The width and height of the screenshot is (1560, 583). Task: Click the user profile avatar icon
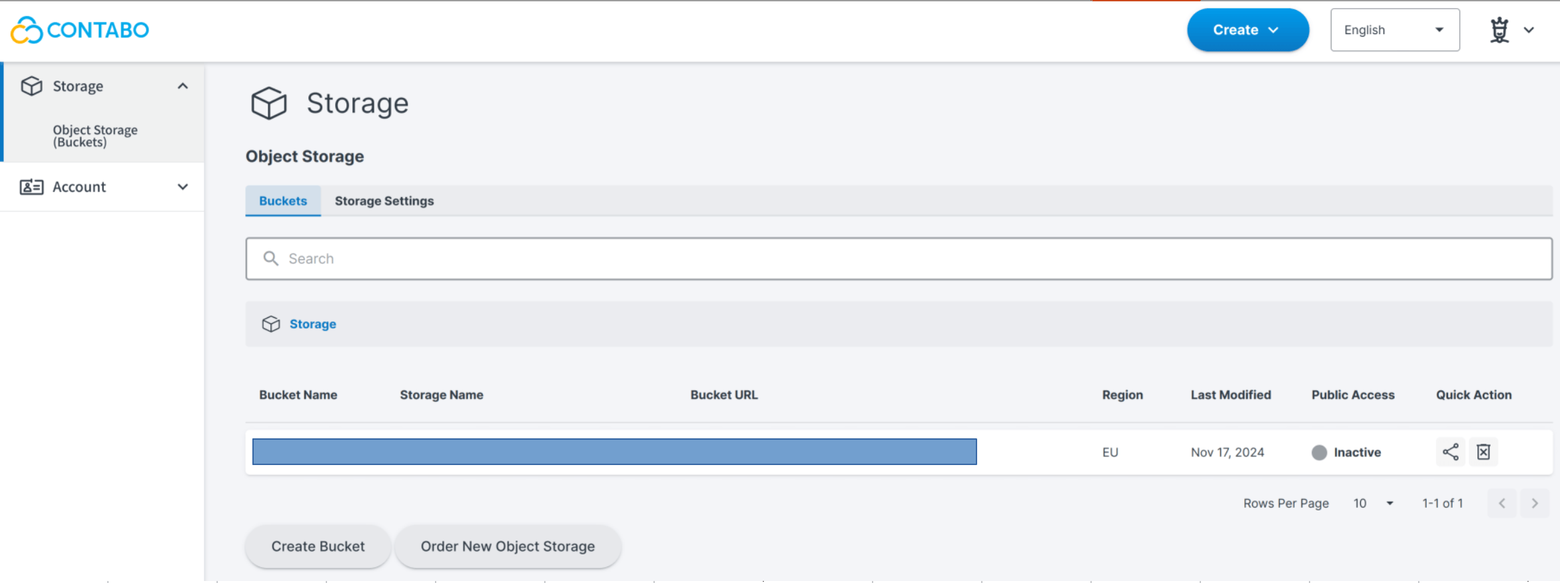1499,30
